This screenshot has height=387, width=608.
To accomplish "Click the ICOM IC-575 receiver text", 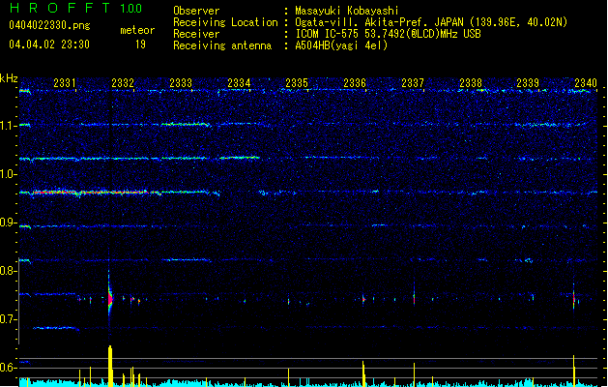I will point(388,34).
